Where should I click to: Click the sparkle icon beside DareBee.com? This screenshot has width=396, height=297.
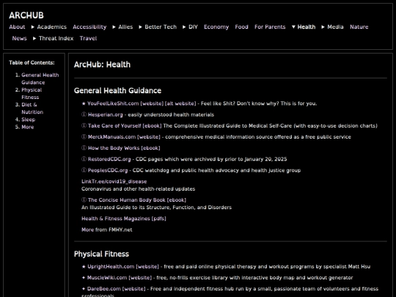tap(84, 289)
